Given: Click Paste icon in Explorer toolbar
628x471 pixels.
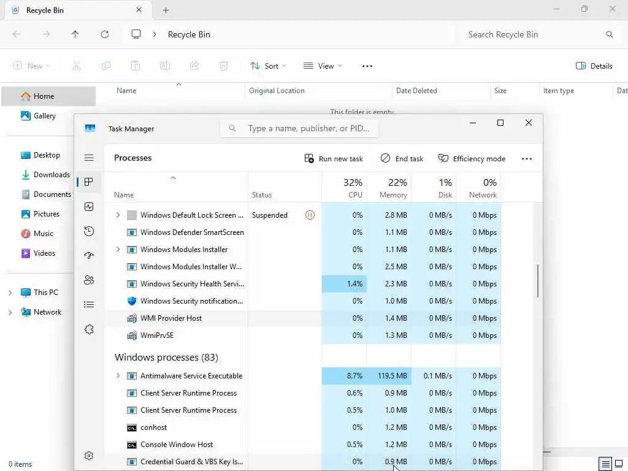Looking at the screenshot, I should 136,66.
